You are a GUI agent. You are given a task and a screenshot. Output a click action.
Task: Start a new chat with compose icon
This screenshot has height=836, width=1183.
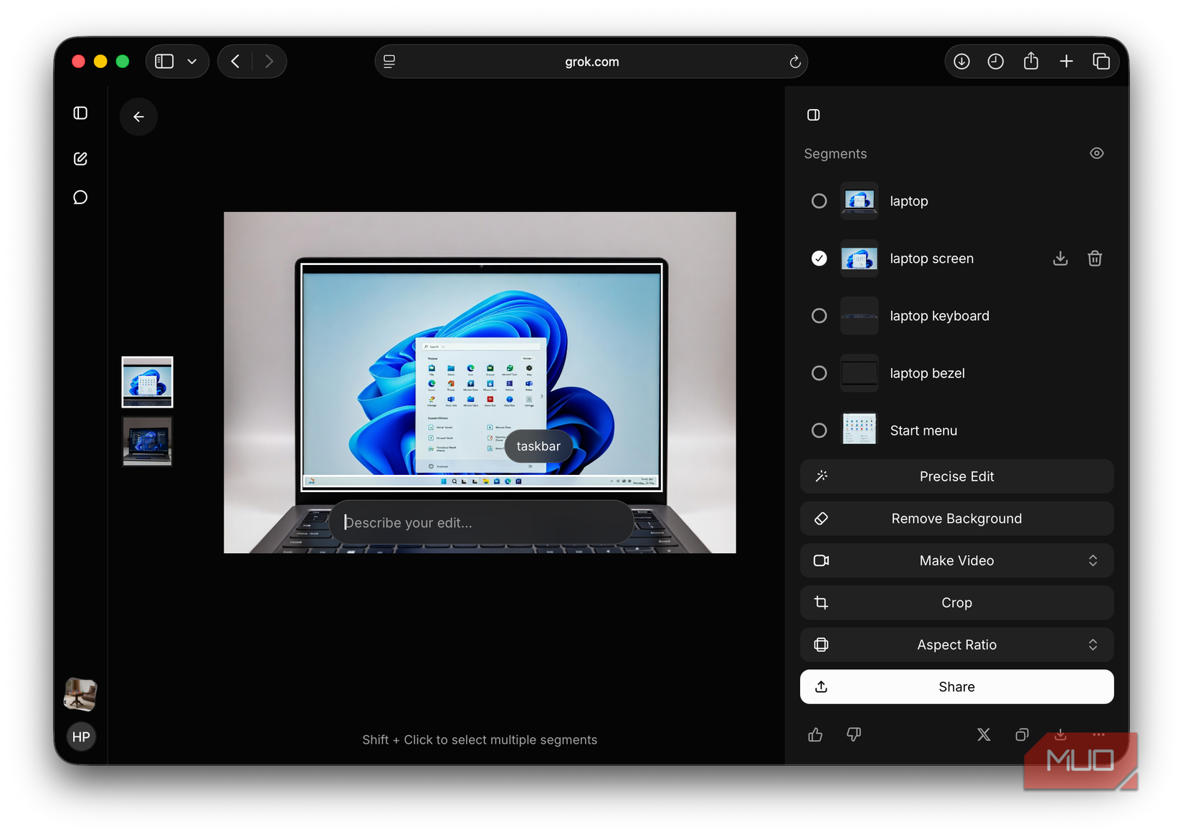tap(80, 158)
